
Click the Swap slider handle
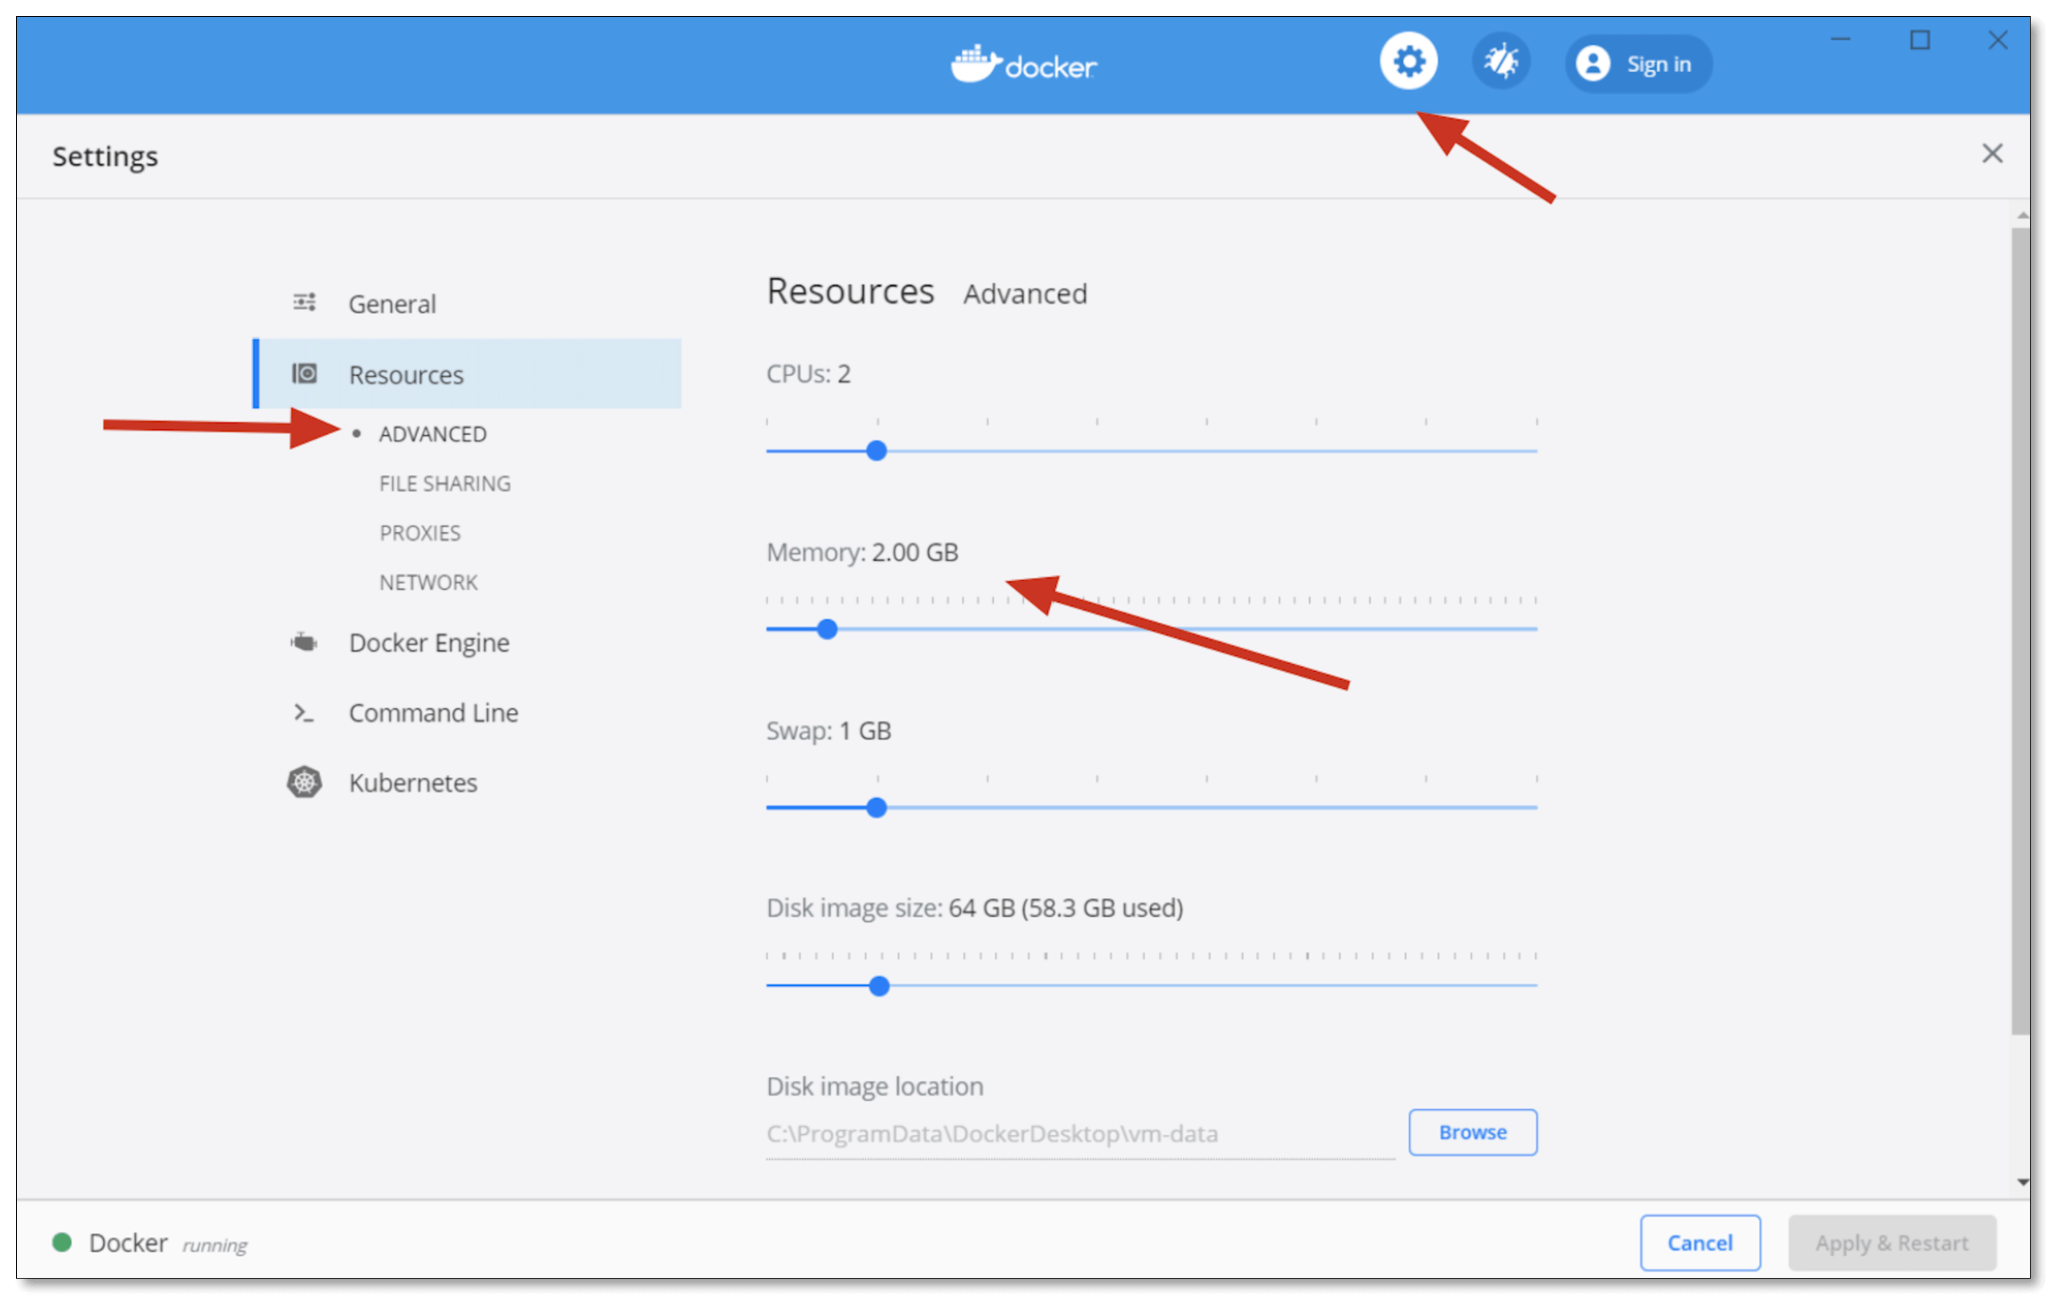click(876, 807)
